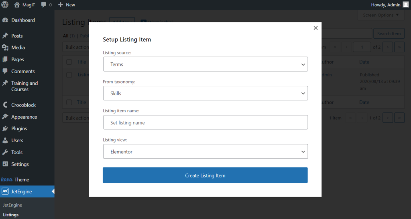Click the Posts pin icon
The width and height of the screenshot is (411, 219).
pos(5,36)
